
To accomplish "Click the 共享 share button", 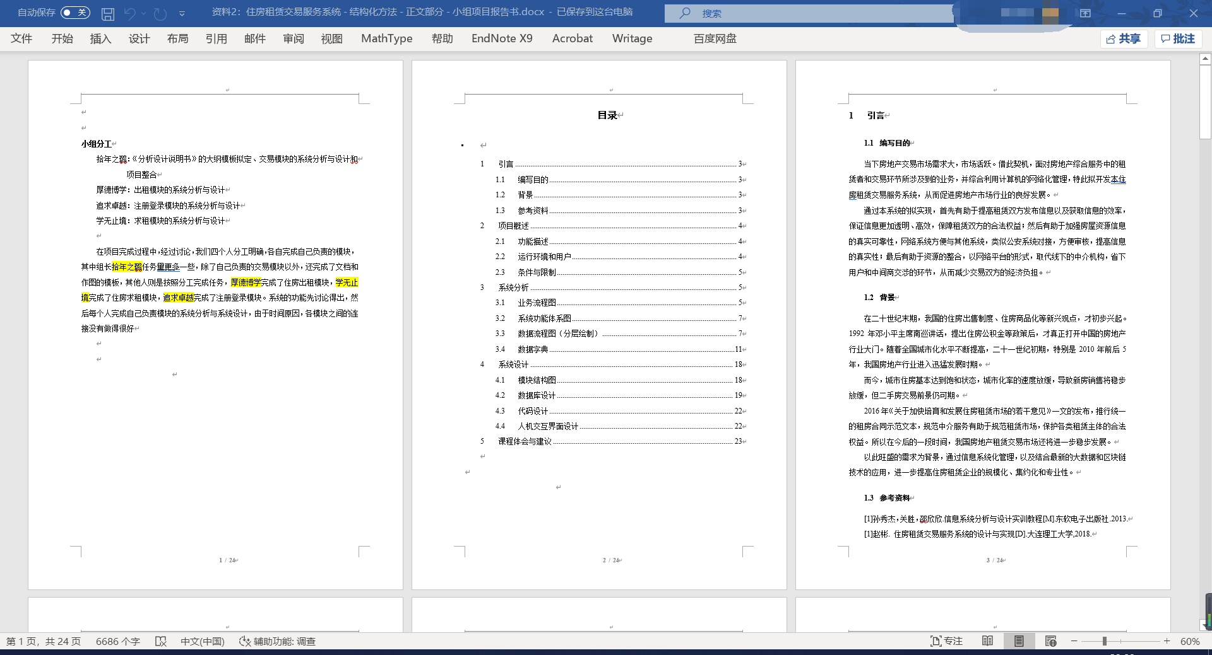I will (1124, 39).
